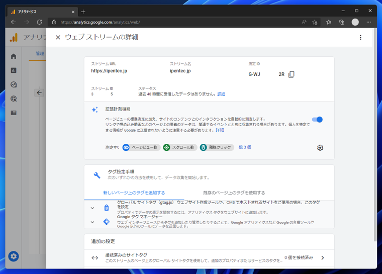The width and height of the screenshot is (382, 274).
Task: Open the Admin gear at bottom left
Action: tap(14, 256)
